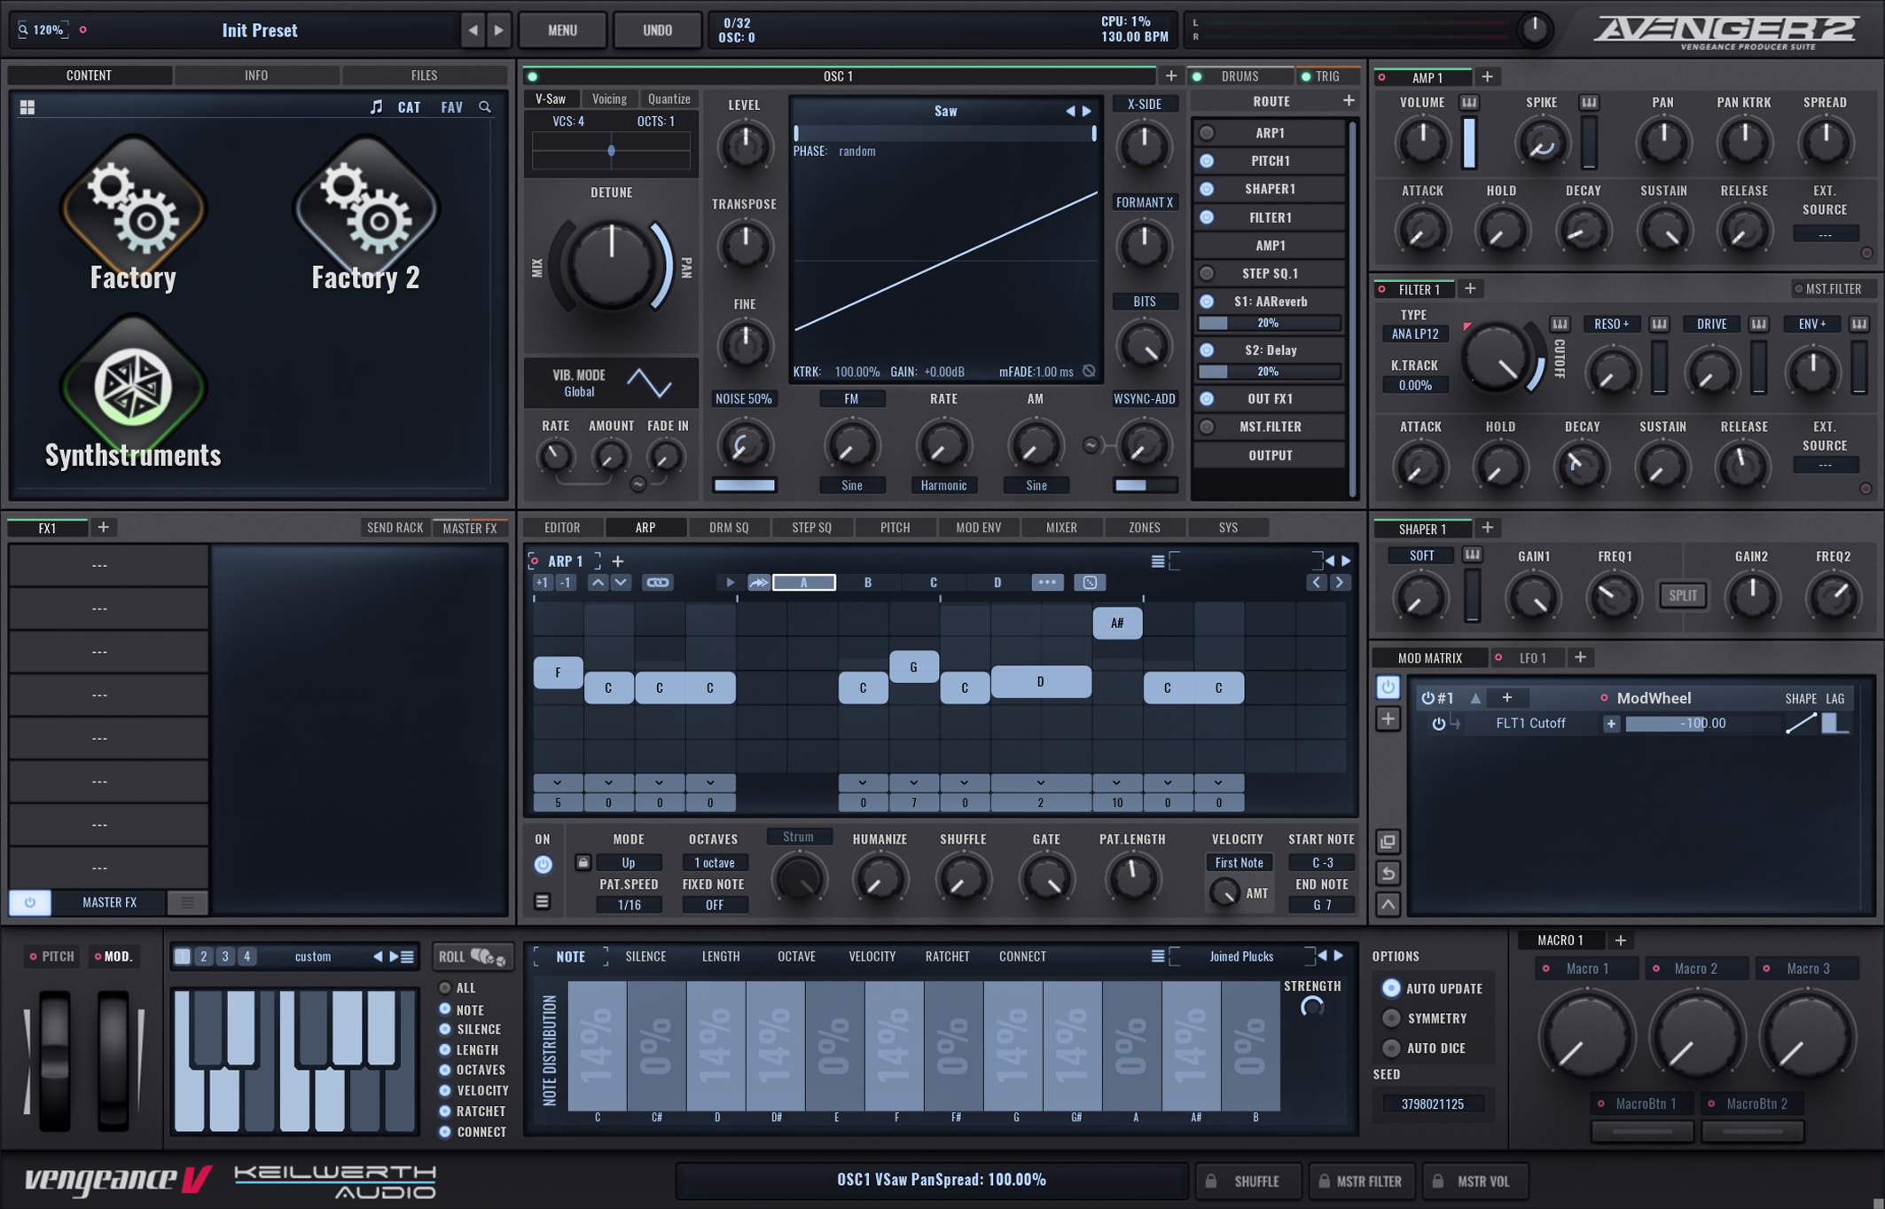
Task: Click the A# note block in arp grid
Action: point(1116,624)
